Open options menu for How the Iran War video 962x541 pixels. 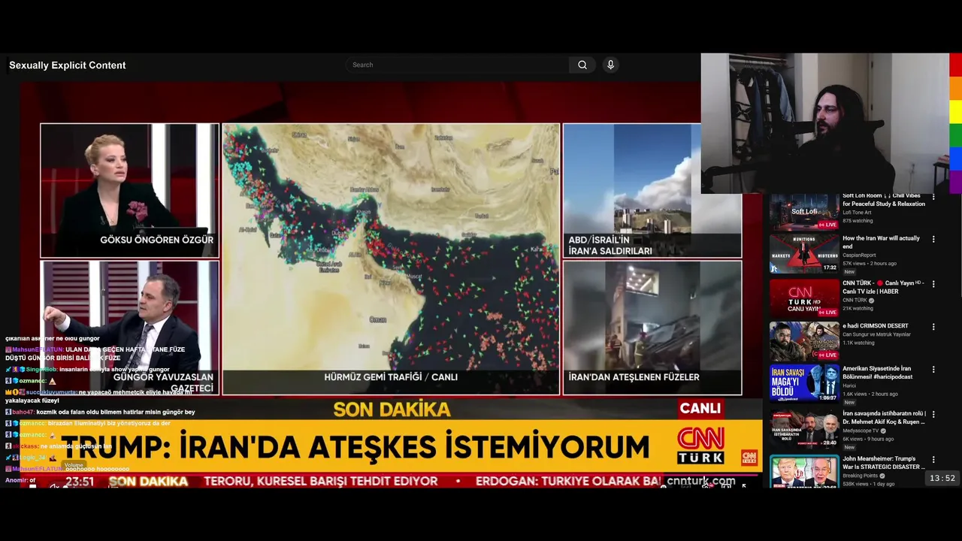coord(933,239)
